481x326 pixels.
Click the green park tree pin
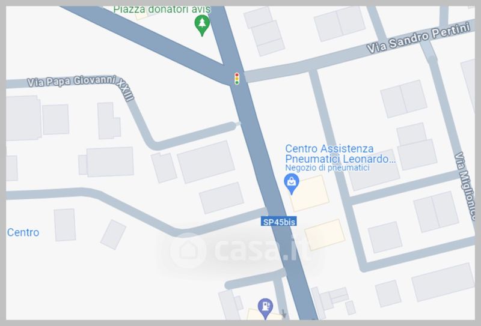click(x=202, y=25)
